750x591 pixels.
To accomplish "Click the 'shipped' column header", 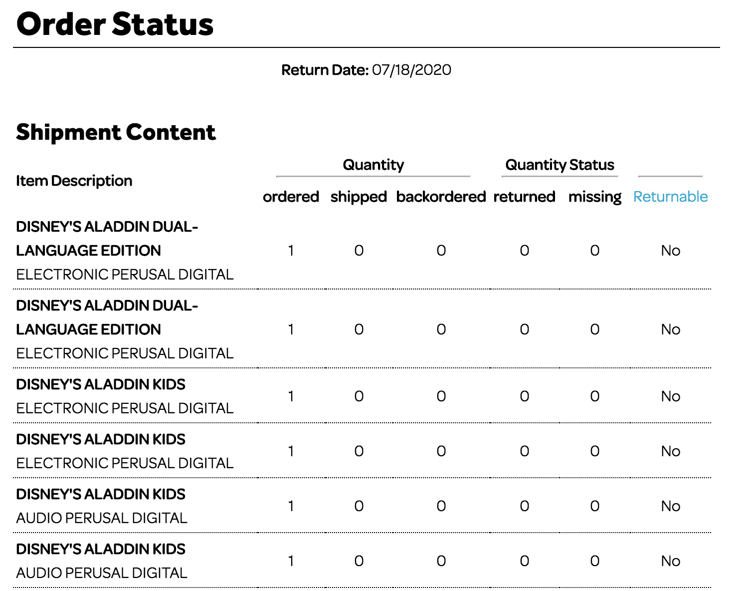I will [x=359, y=197].
